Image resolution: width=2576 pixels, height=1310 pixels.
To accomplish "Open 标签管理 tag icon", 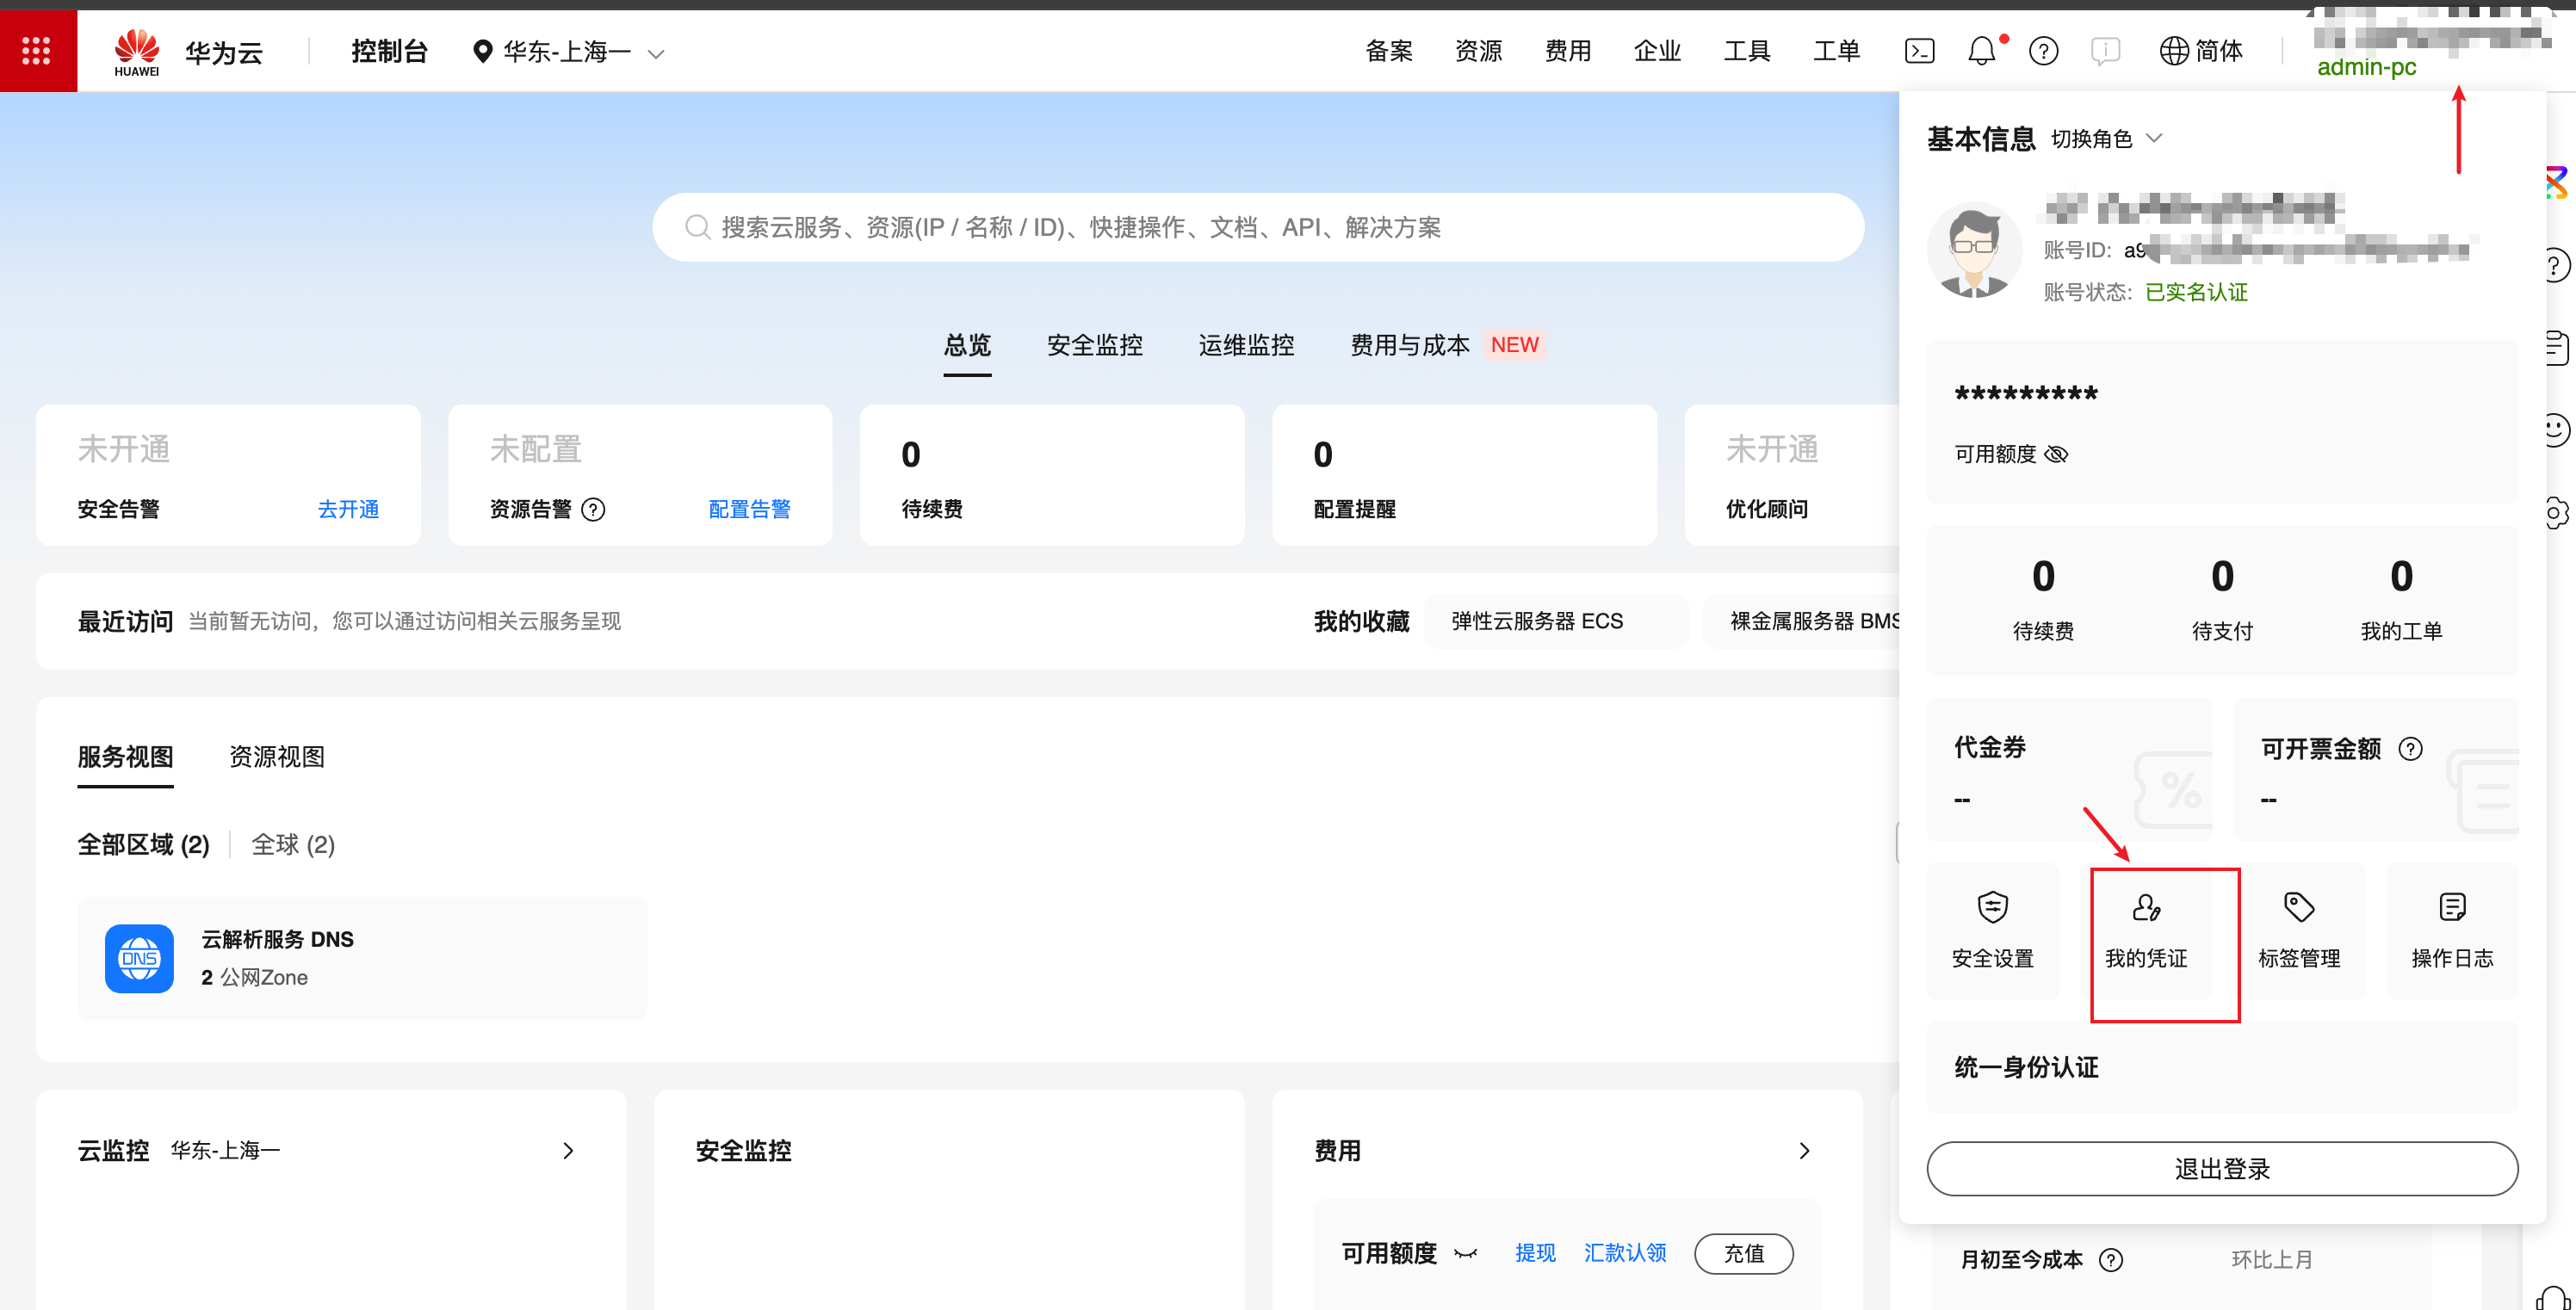I will point(2299,908).
